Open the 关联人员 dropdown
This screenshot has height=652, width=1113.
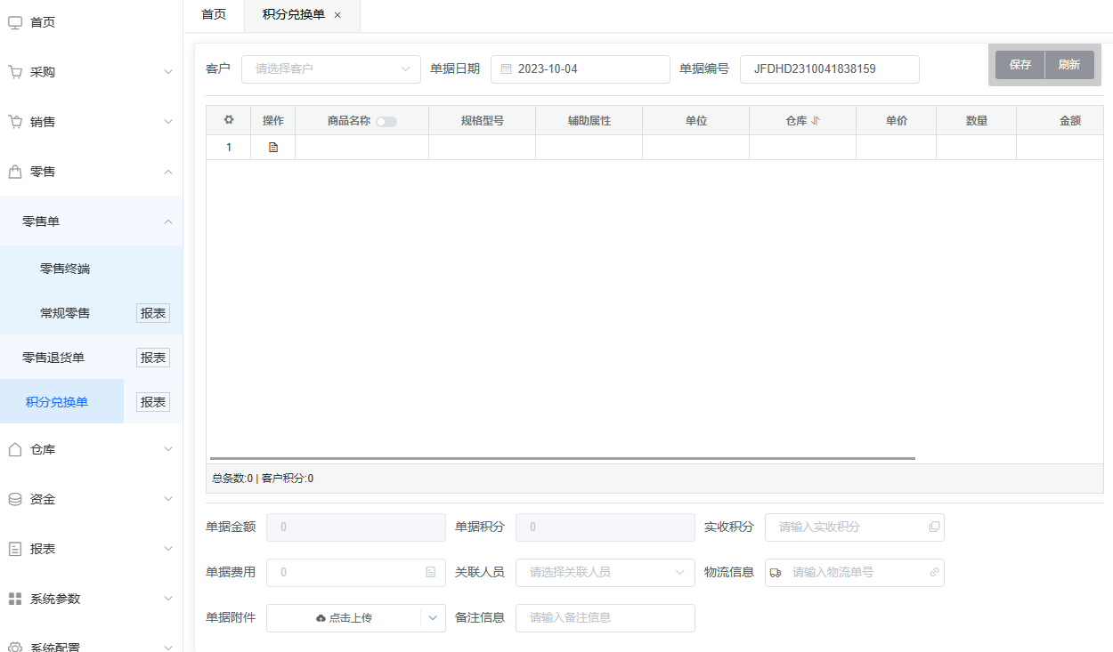(x=605, y=572)
